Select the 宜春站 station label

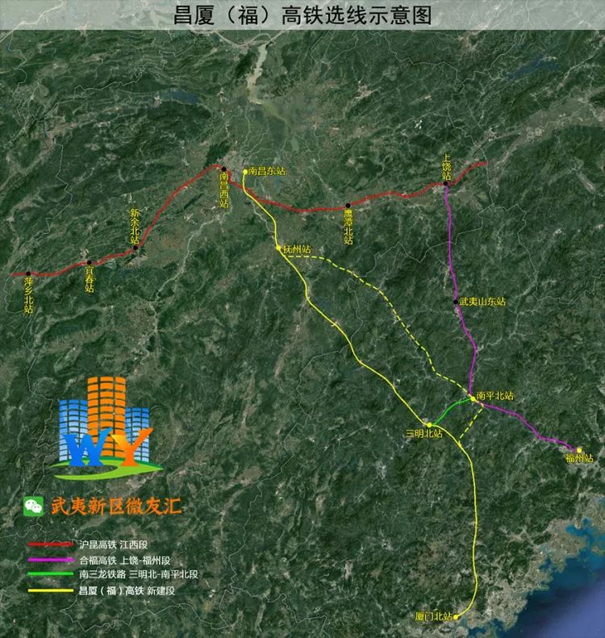pyautogui.click(x=90, y=279)
